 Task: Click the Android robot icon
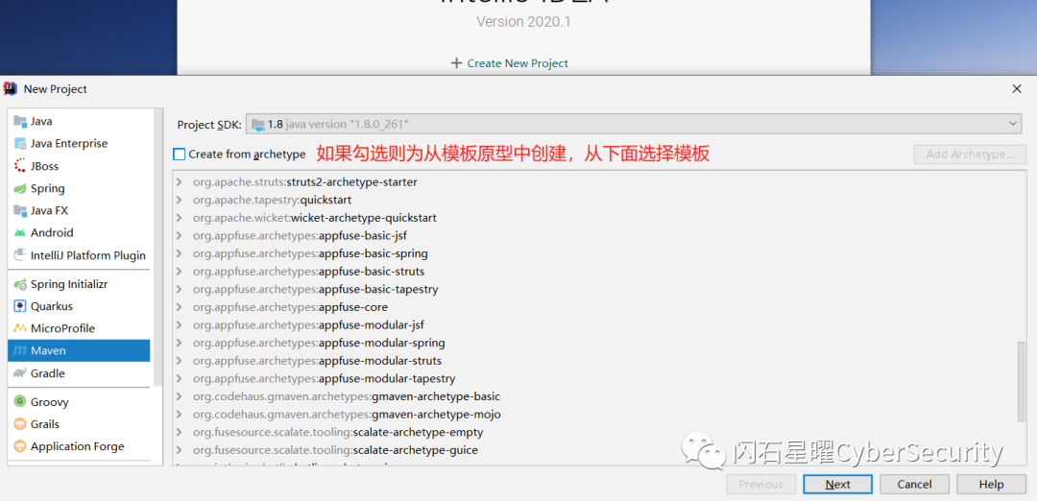(x=20, y=232)
